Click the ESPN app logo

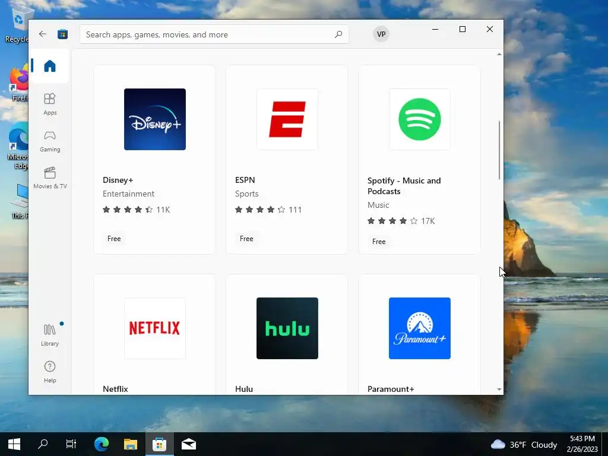287,119
